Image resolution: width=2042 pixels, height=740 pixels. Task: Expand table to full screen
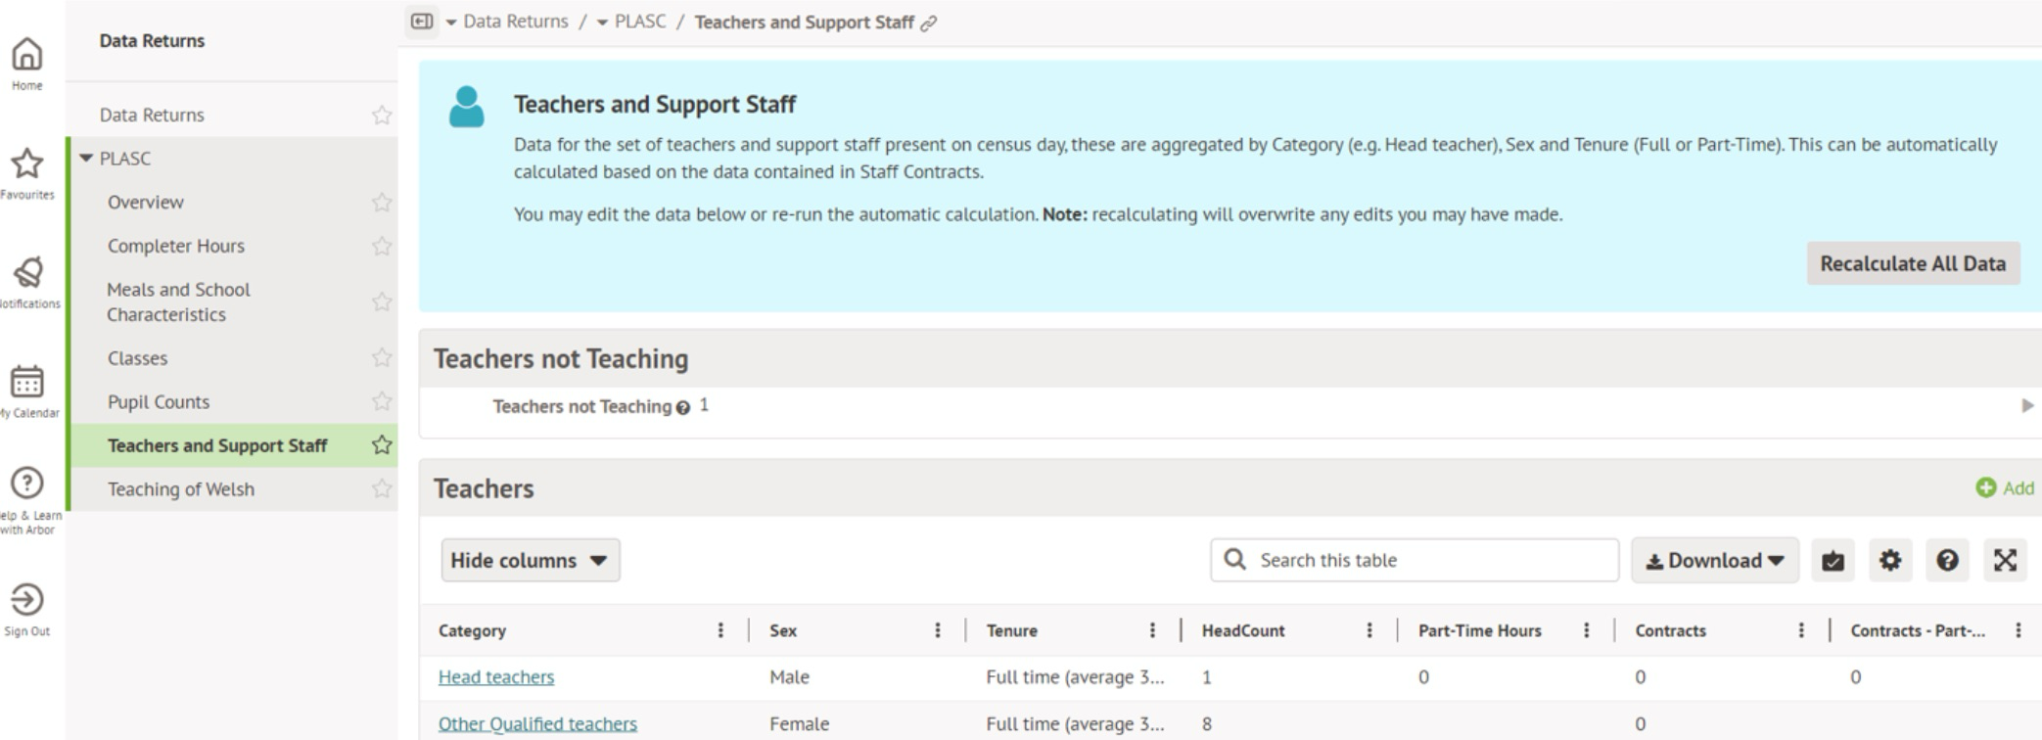(2005, 560)
